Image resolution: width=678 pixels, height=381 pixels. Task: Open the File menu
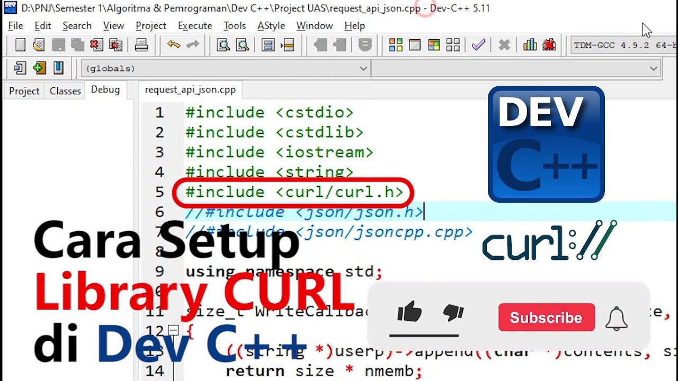click(x=15, y=25)
